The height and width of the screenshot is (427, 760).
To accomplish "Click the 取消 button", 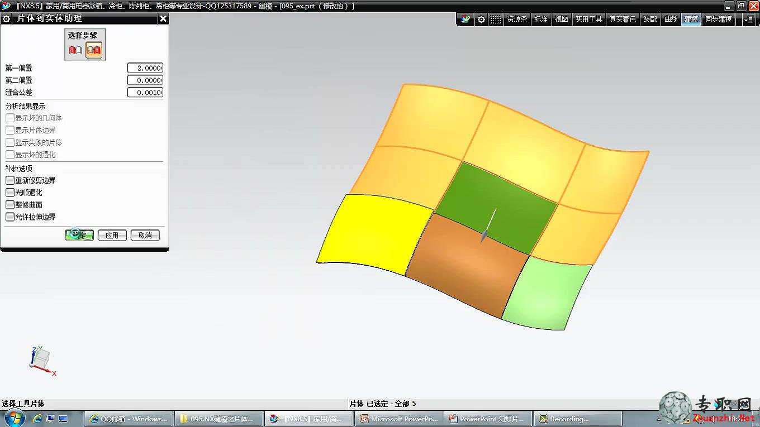I will click(x=145, y=235).
